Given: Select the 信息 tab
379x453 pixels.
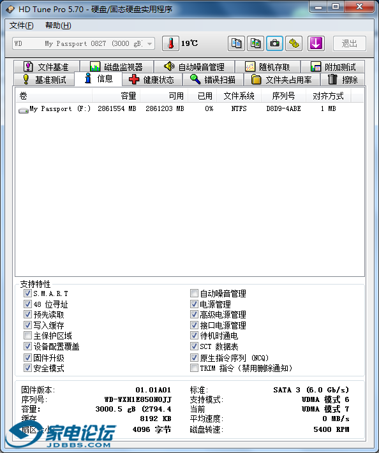Looking at the screenshot, I should click(98, 78).
